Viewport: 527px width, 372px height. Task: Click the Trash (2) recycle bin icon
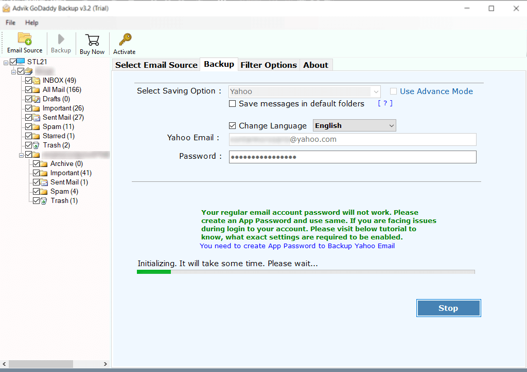pos(37,145)
